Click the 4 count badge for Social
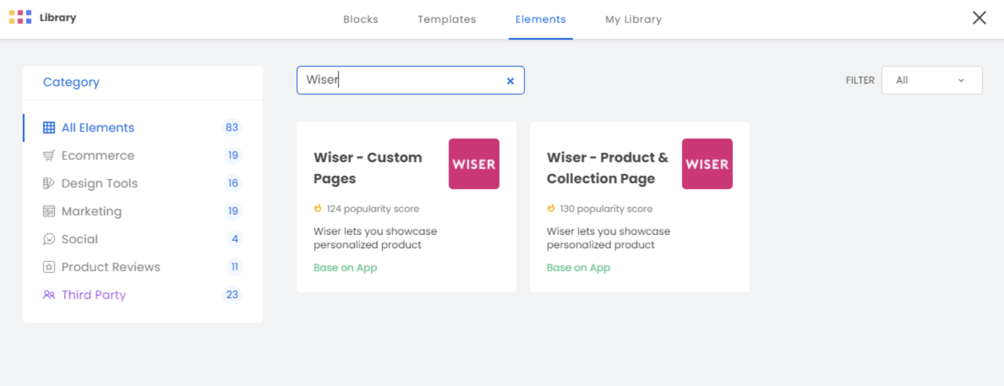This screenshot has width=1004, height=386. point(235,239)
